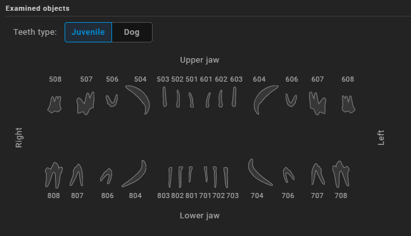Select lower left canine tooth 704
This screenshot has width=411, height=236.
[x=260, y=172]
